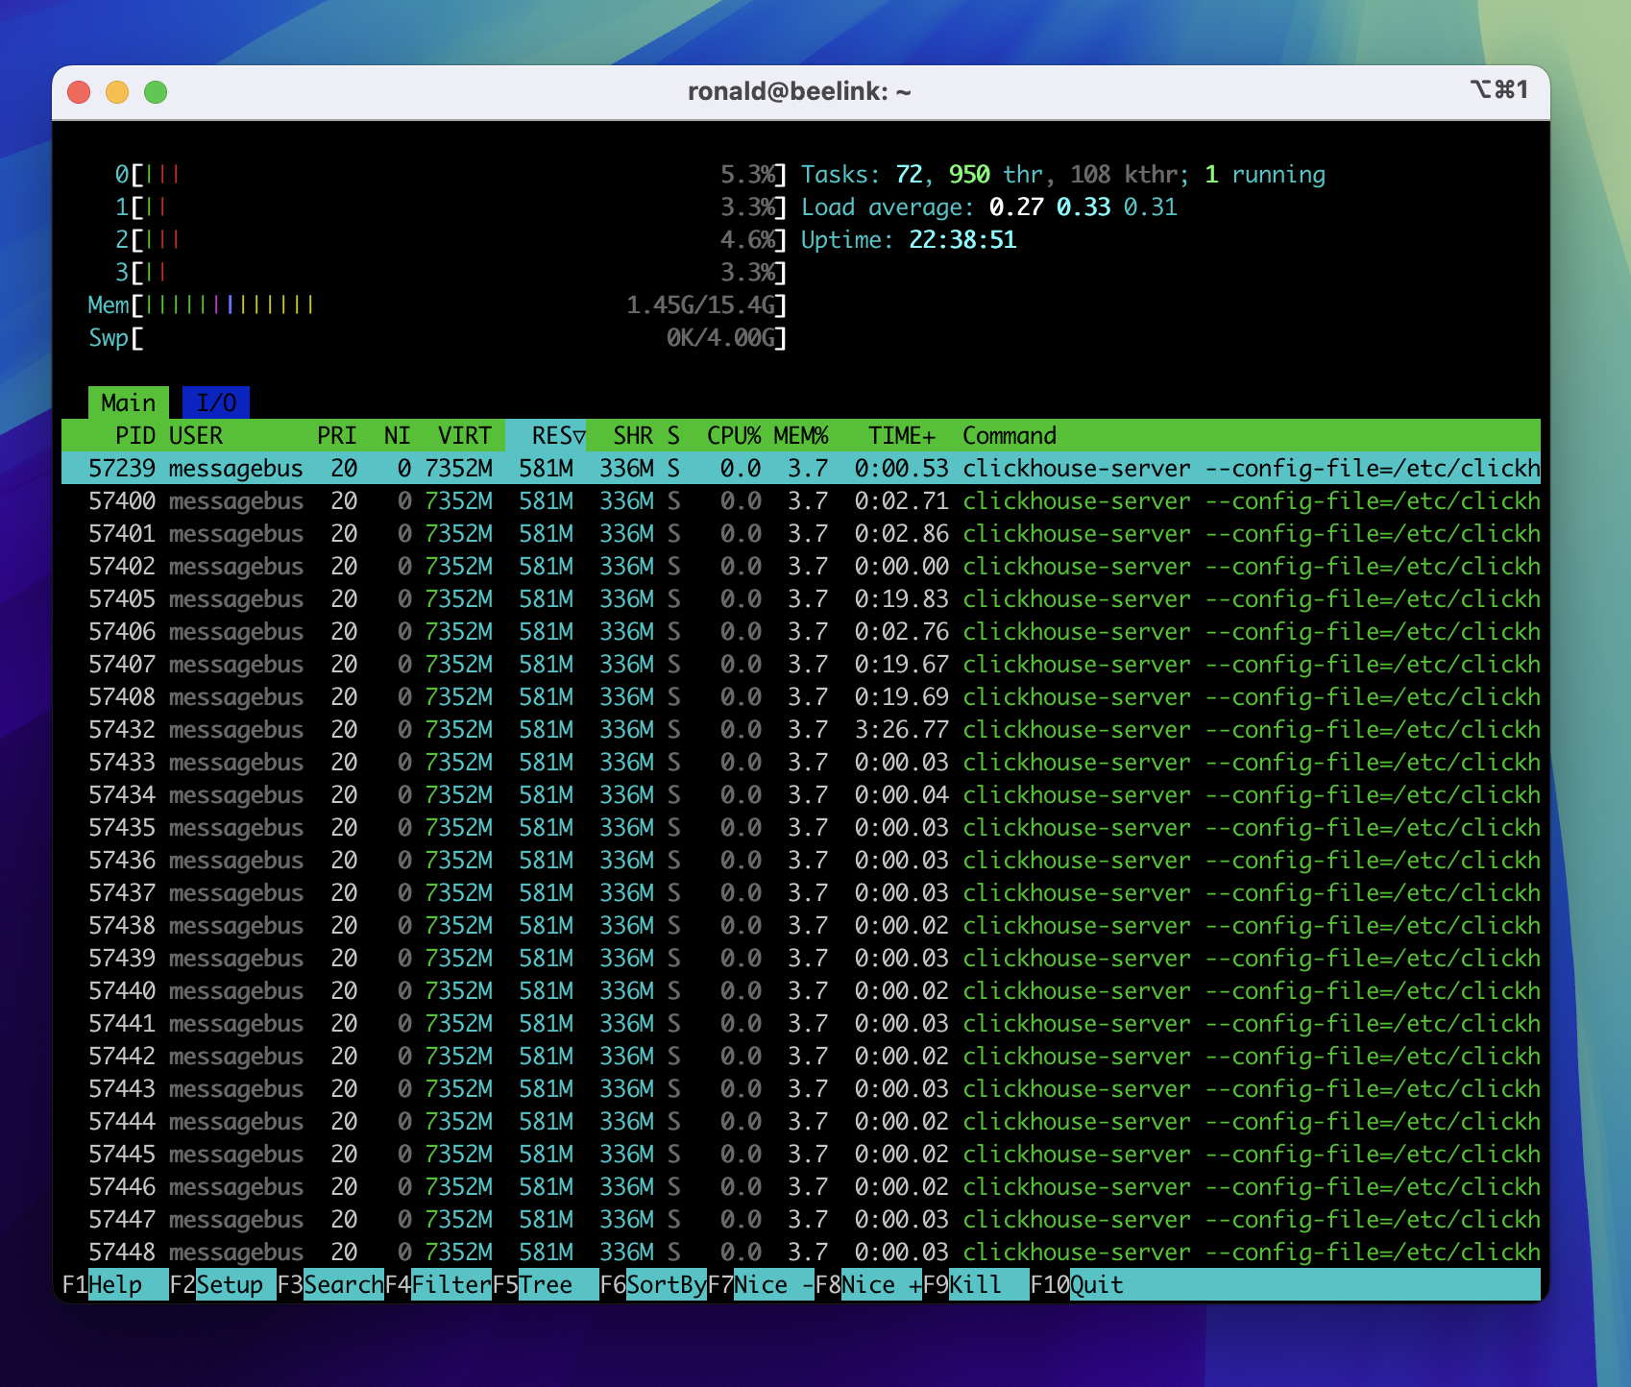Image resolution: width=1631 pixels, height=1387 pixels.
Task: Select process row with PID 57436
Action: (801, 860)
